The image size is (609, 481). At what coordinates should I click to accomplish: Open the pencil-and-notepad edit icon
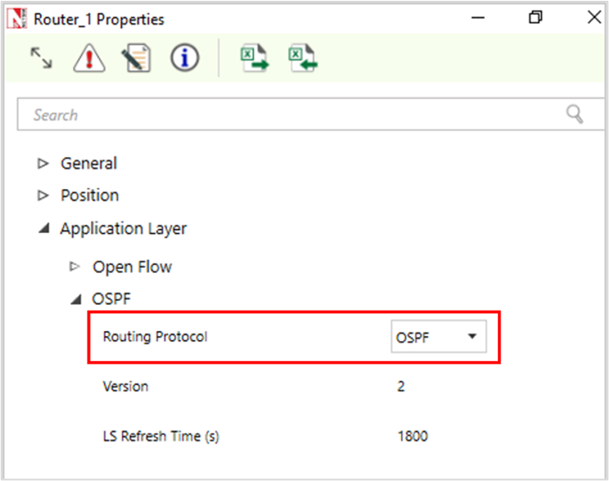tap(136, 59)
